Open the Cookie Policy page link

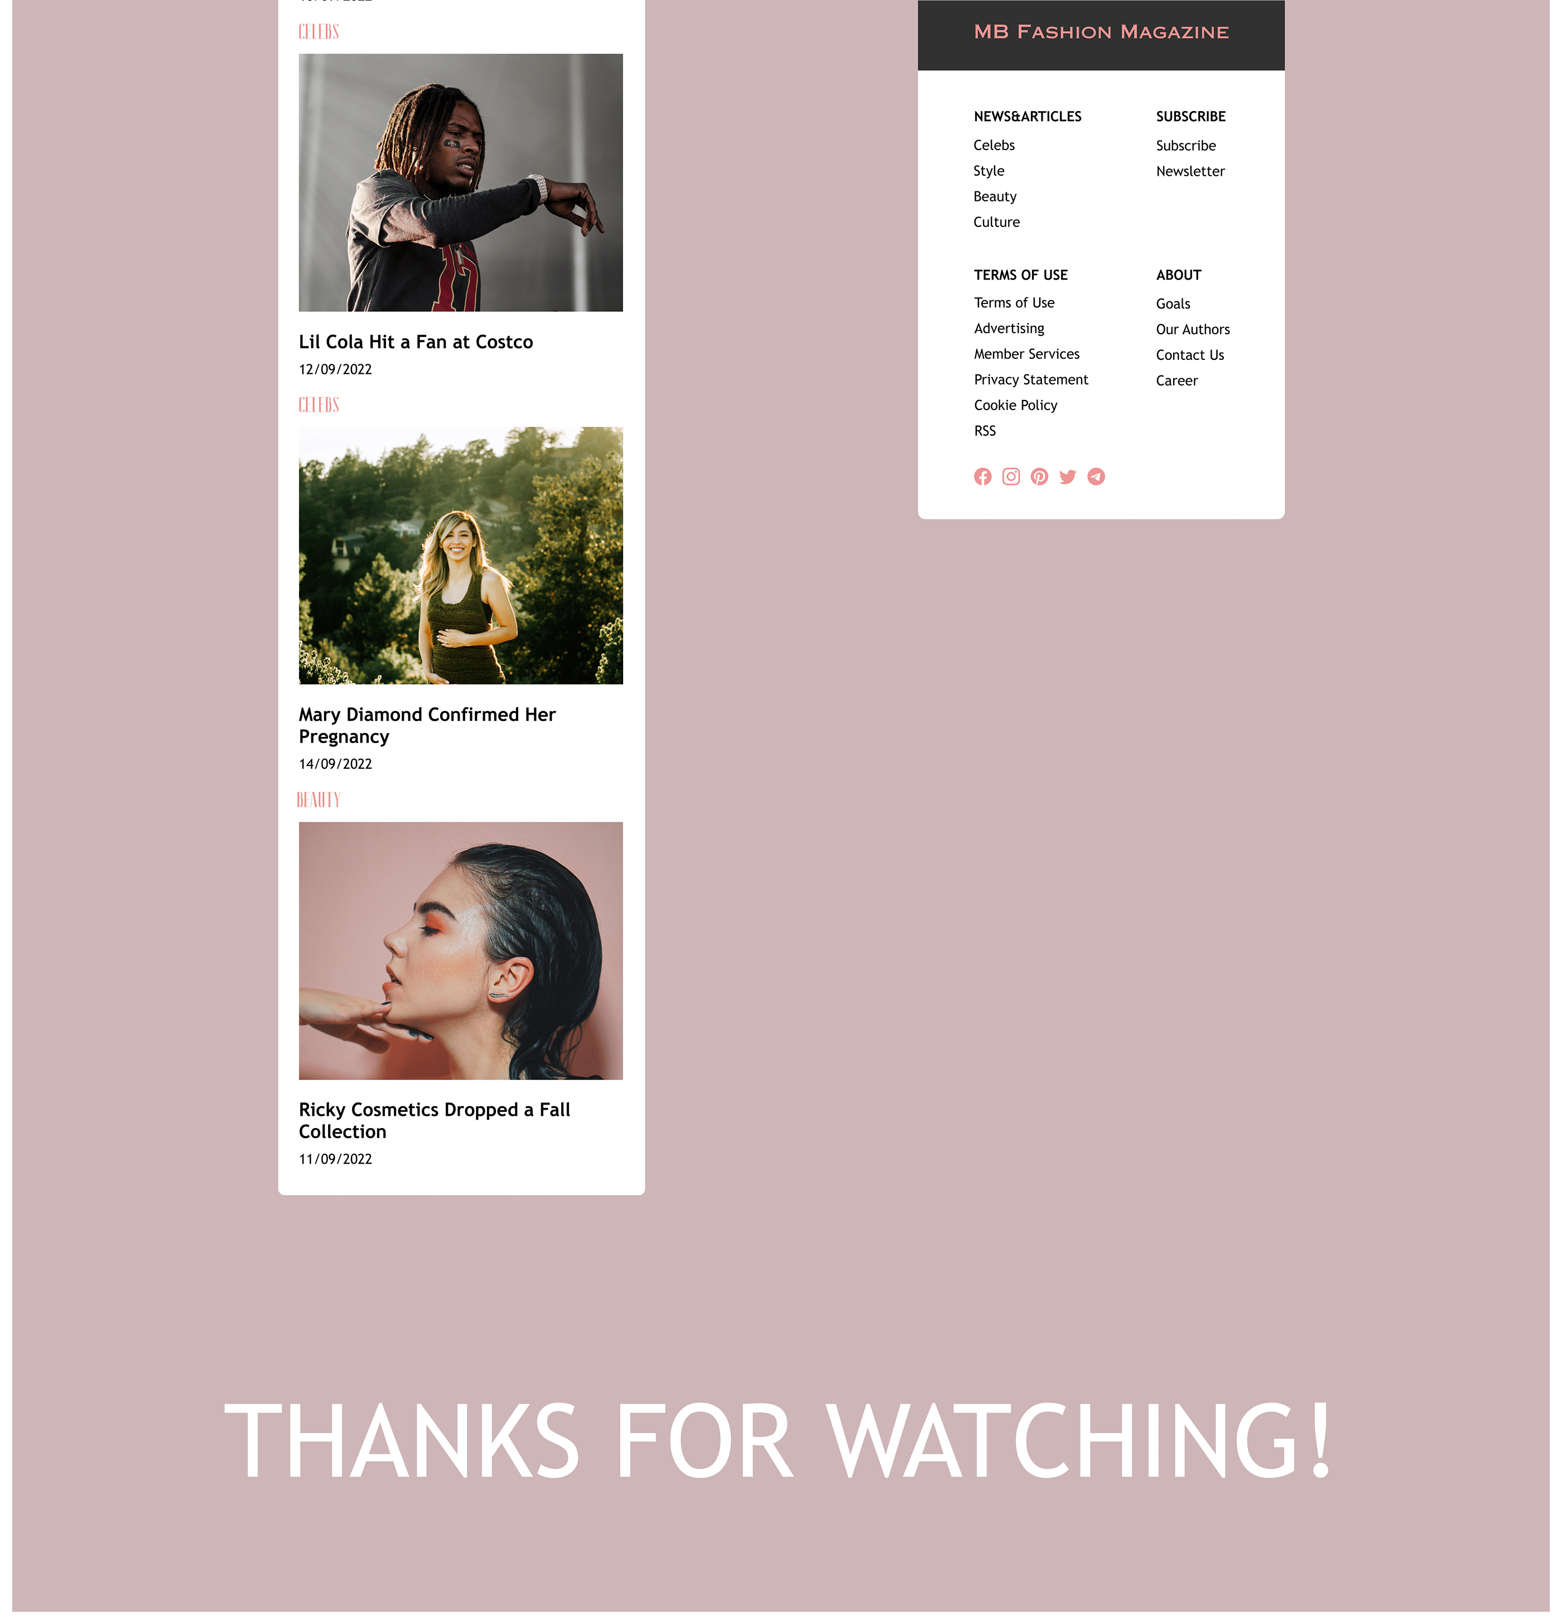click(x=1015, y=405)
